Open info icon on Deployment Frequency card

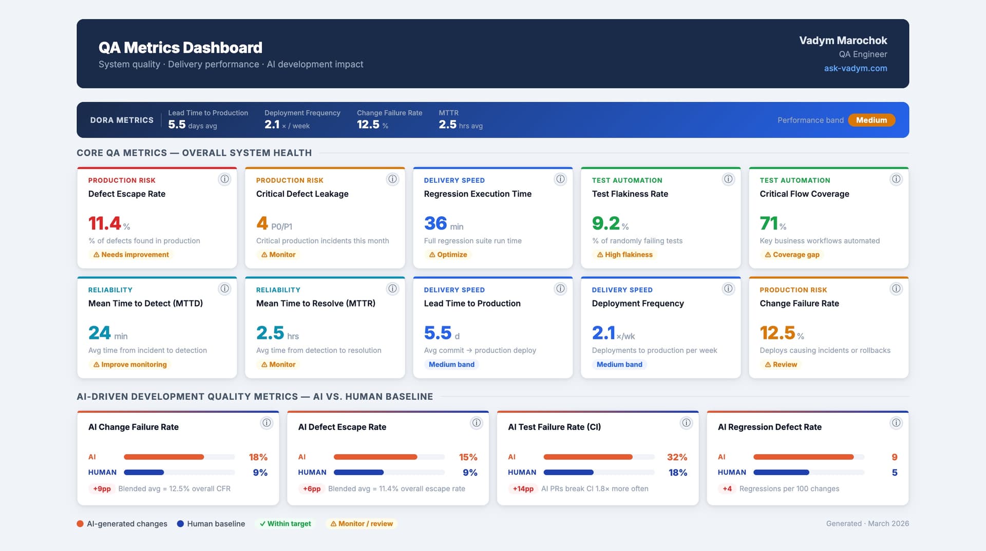728,289
